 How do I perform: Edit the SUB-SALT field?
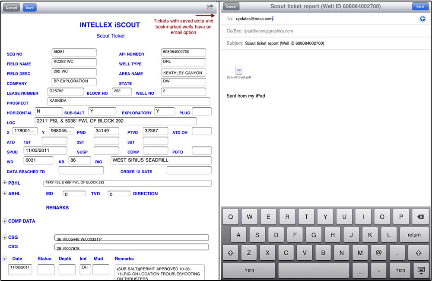coord(102,111)
